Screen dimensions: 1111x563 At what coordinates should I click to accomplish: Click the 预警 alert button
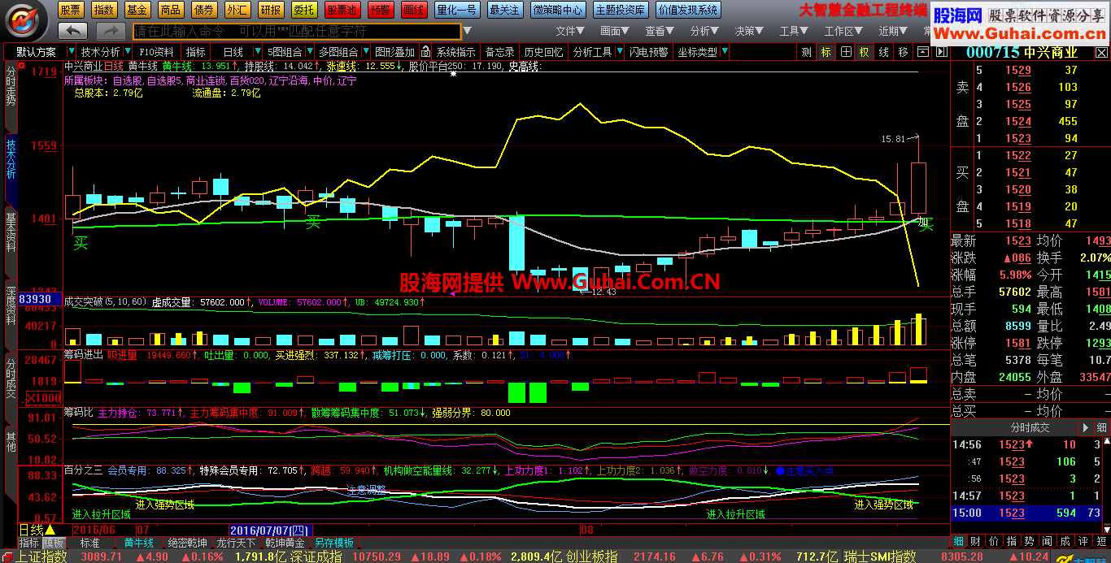click(379, 10)
